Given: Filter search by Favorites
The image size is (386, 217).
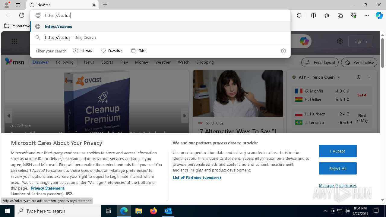Looking at the screenshot, I should tap(112, 51).
